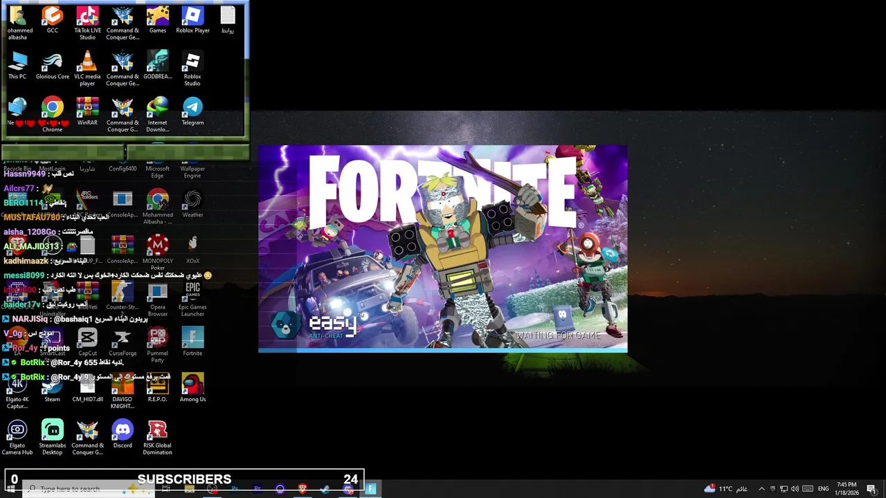Viewport: 886px width, 498px height.
Task: Open the touch keyboard tray icon
Action: point(808,489)
